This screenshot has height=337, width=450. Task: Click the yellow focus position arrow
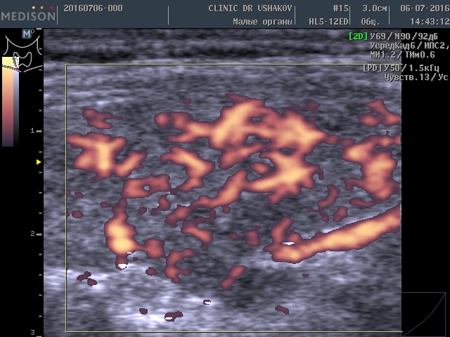pyautogui.click(x=39, y=162)
